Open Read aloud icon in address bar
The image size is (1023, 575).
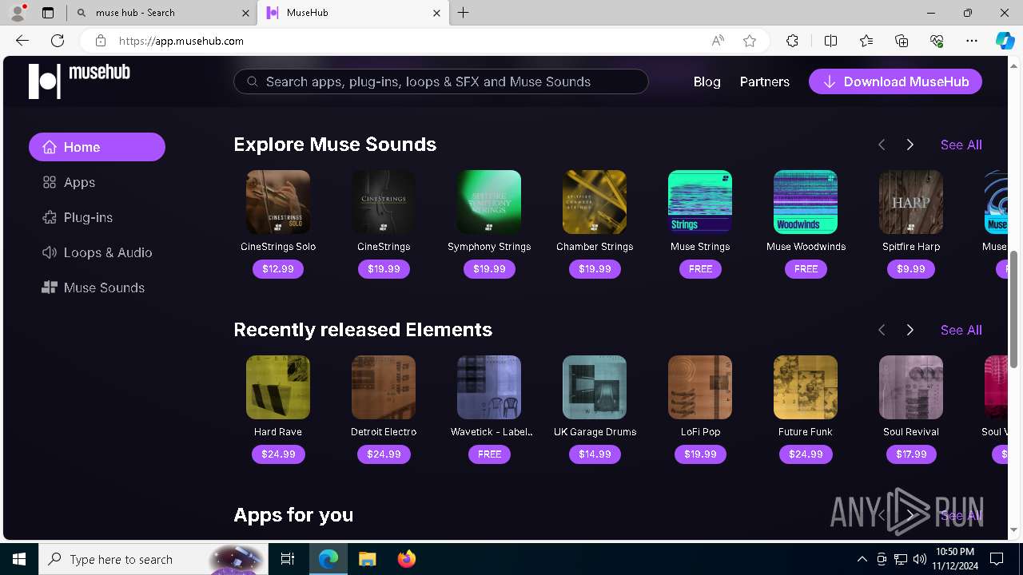tap(718, 41)
